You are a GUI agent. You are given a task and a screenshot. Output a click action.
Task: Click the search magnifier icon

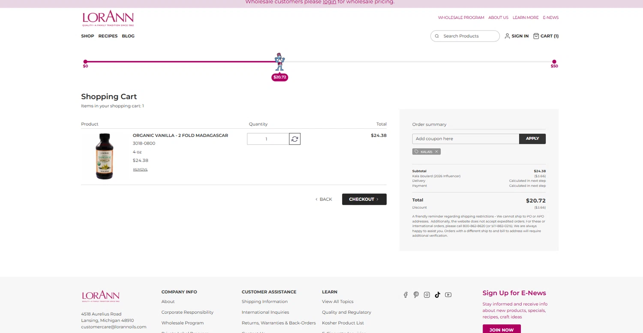pos(437,36)
